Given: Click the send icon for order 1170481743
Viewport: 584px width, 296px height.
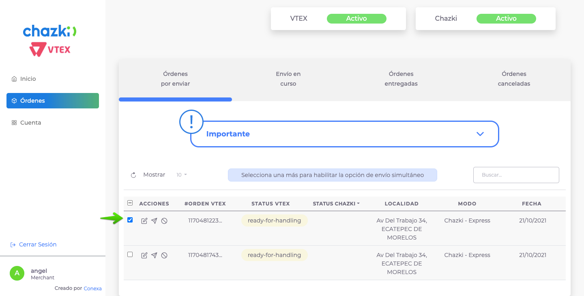Looking at the screenshot, I should click(154, 255).
